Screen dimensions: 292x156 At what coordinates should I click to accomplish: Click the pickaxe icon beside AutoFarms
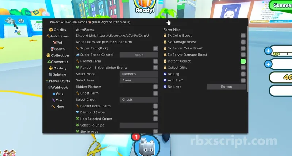tap(48, 36)
